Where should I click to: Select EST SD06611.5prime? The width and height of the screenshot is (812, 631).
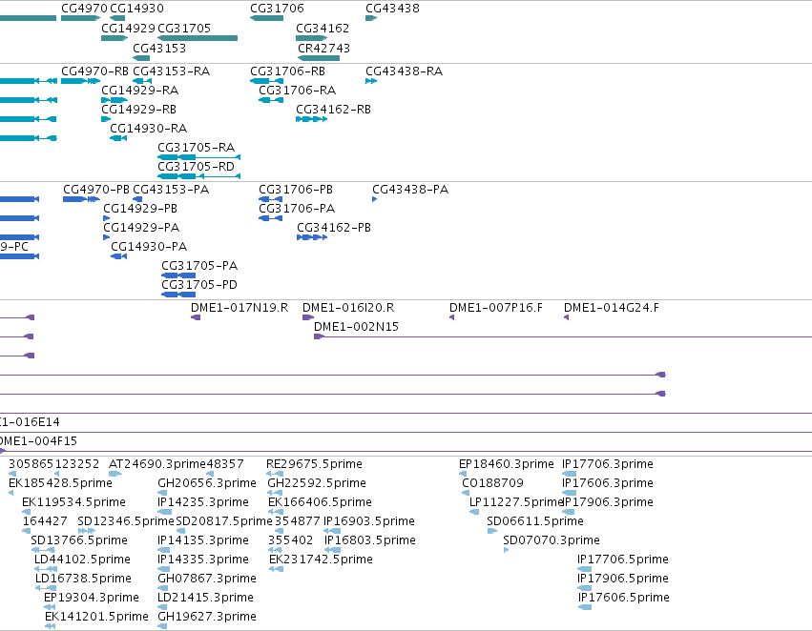(492, 531)
